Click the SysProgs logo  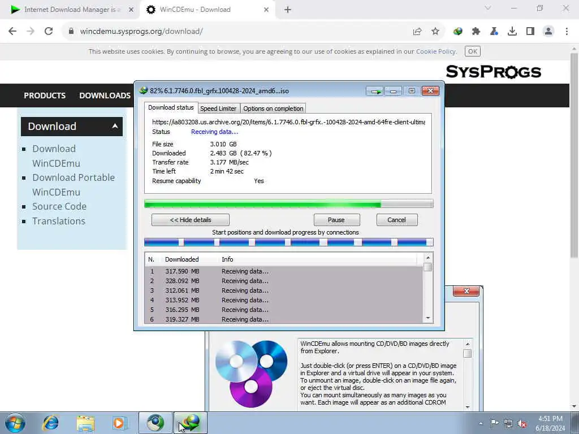pos(494,72)
